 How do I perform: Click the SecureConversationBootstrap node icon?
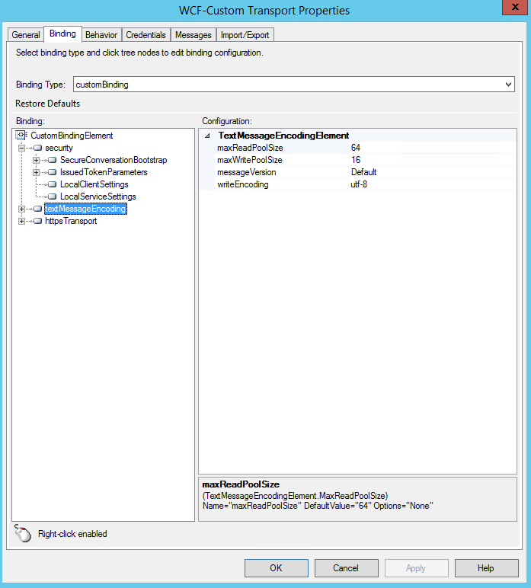click(53, 160)
